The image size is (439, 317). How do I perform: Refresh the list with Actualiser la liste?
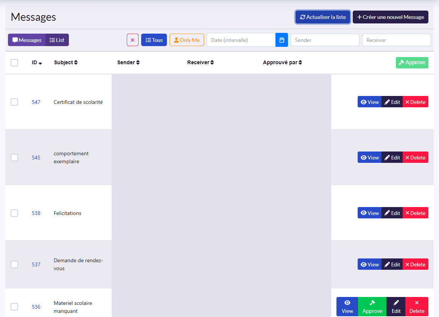click(323, 17)
